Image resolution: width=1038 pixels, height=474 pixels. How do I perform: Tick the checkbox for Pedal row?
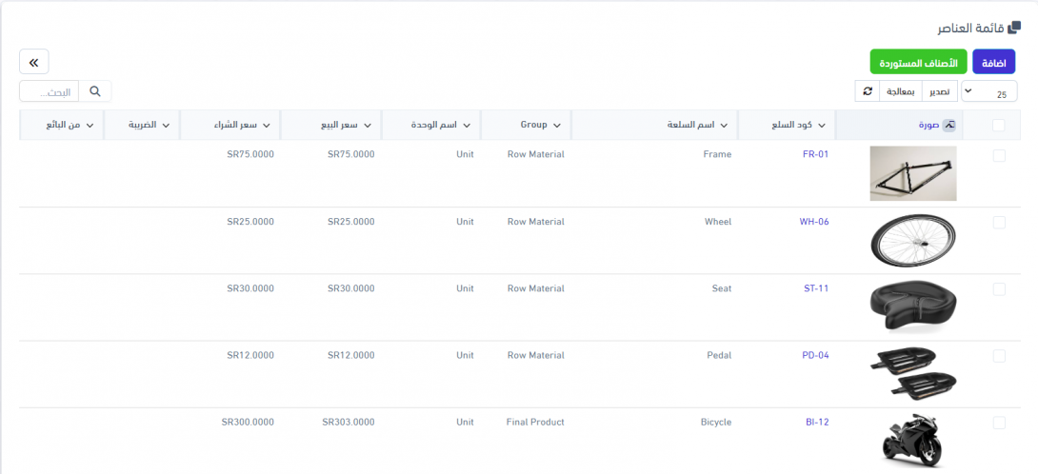pyautogui.click(x=998, y=356)
